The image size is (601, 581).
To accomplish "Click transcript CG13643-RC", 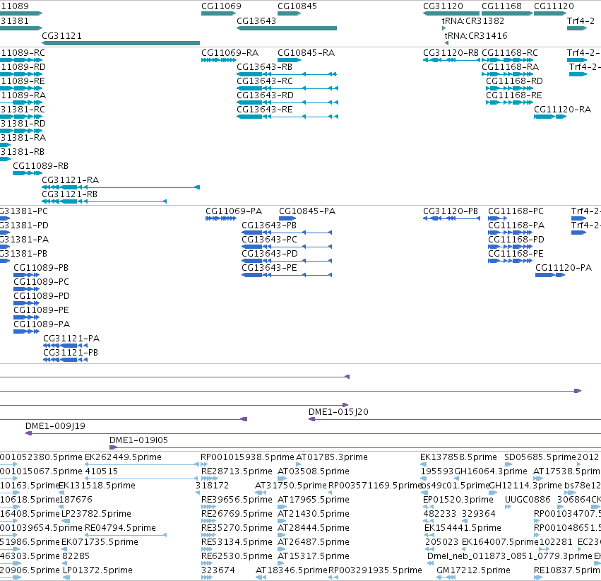I will [x=265, y=81].
